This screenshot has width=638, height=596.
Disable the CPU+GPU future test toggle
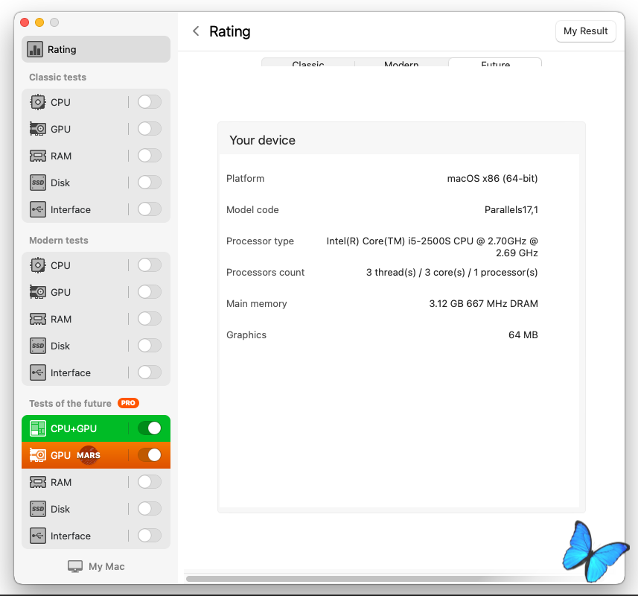(x=149, y=428)
